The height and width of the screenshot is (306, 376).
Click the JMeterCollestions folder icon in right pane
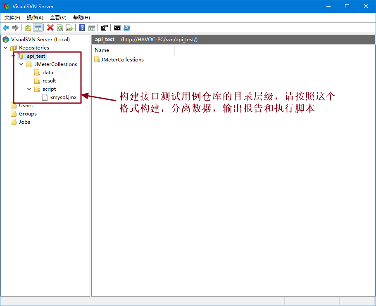click(x=97, y=59)
